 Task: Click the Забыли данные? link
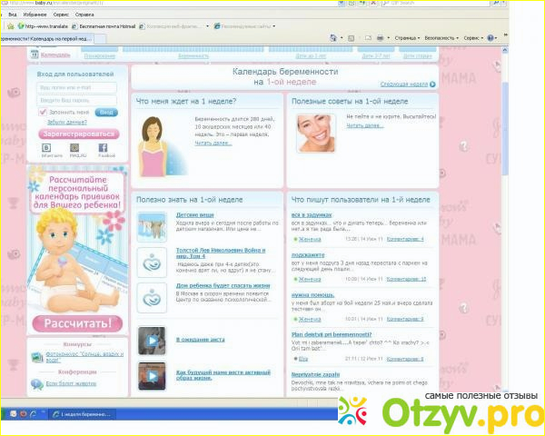66,121
